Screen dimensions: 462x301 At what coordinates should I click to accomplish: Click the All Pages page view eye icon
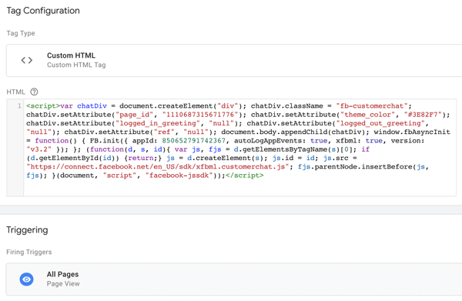(x=26, y=279)
